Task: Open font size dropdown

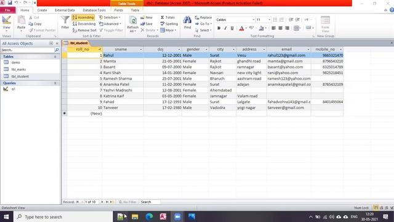Action: click(x=270, y=20)
